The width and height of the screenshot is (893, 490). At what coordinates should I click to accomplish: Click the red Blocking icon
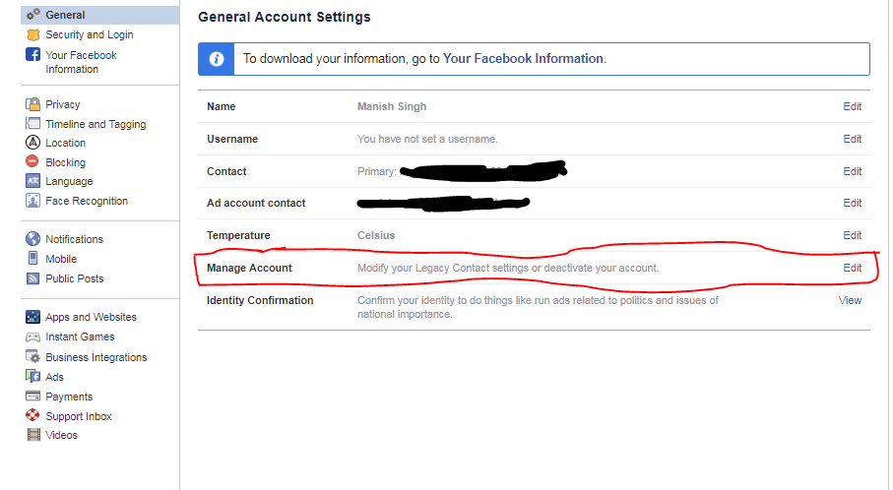32,161
